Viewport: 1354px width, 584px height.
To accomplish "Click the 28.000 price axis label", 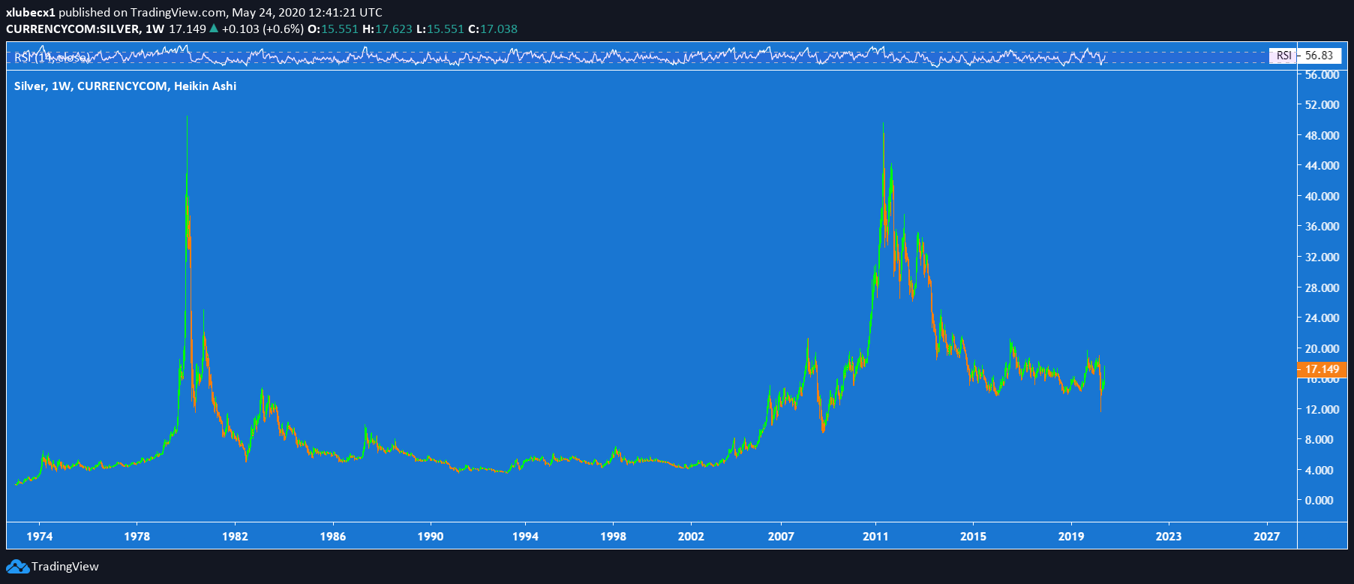I will 1322,287.
